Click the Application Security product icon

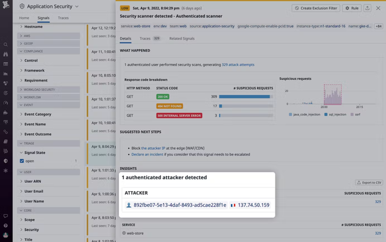22,7
